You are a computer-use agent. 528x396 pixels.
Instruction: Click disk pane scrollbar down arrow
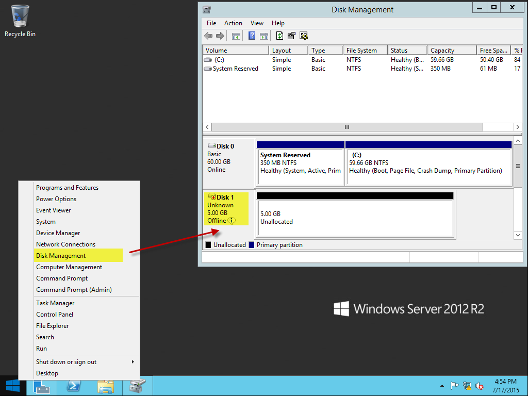[518, 235]
